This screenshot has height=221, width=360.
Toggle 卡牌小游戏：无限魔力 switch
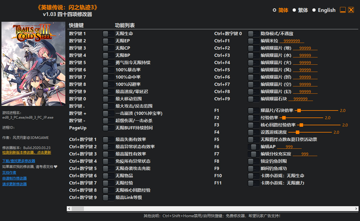click(253, 183)
